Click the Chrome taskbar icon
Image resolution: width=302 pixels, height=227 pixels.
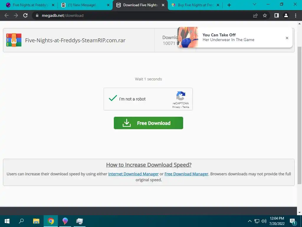51,221
